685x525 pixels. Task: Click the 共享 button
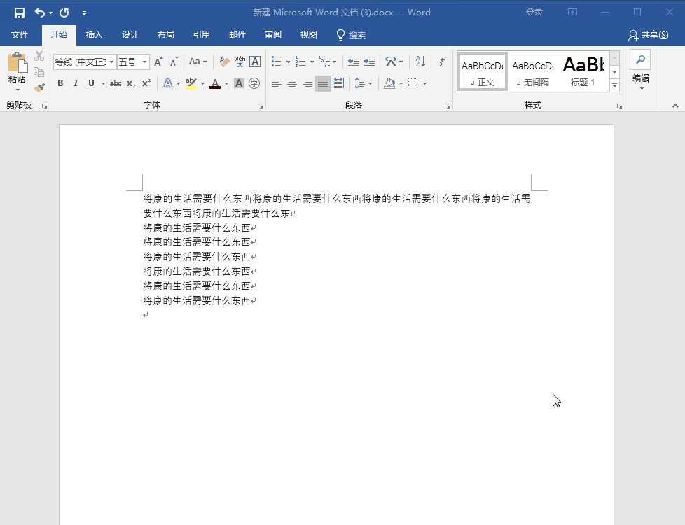pos(648,35)
